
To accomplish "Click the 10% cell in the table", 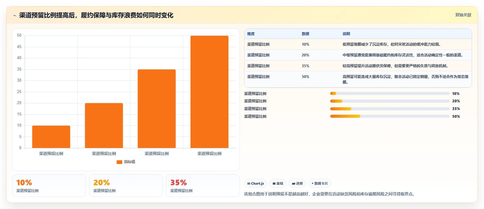I will (x=306, y=44).
